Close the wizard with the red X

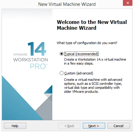[x=128, y=3]
